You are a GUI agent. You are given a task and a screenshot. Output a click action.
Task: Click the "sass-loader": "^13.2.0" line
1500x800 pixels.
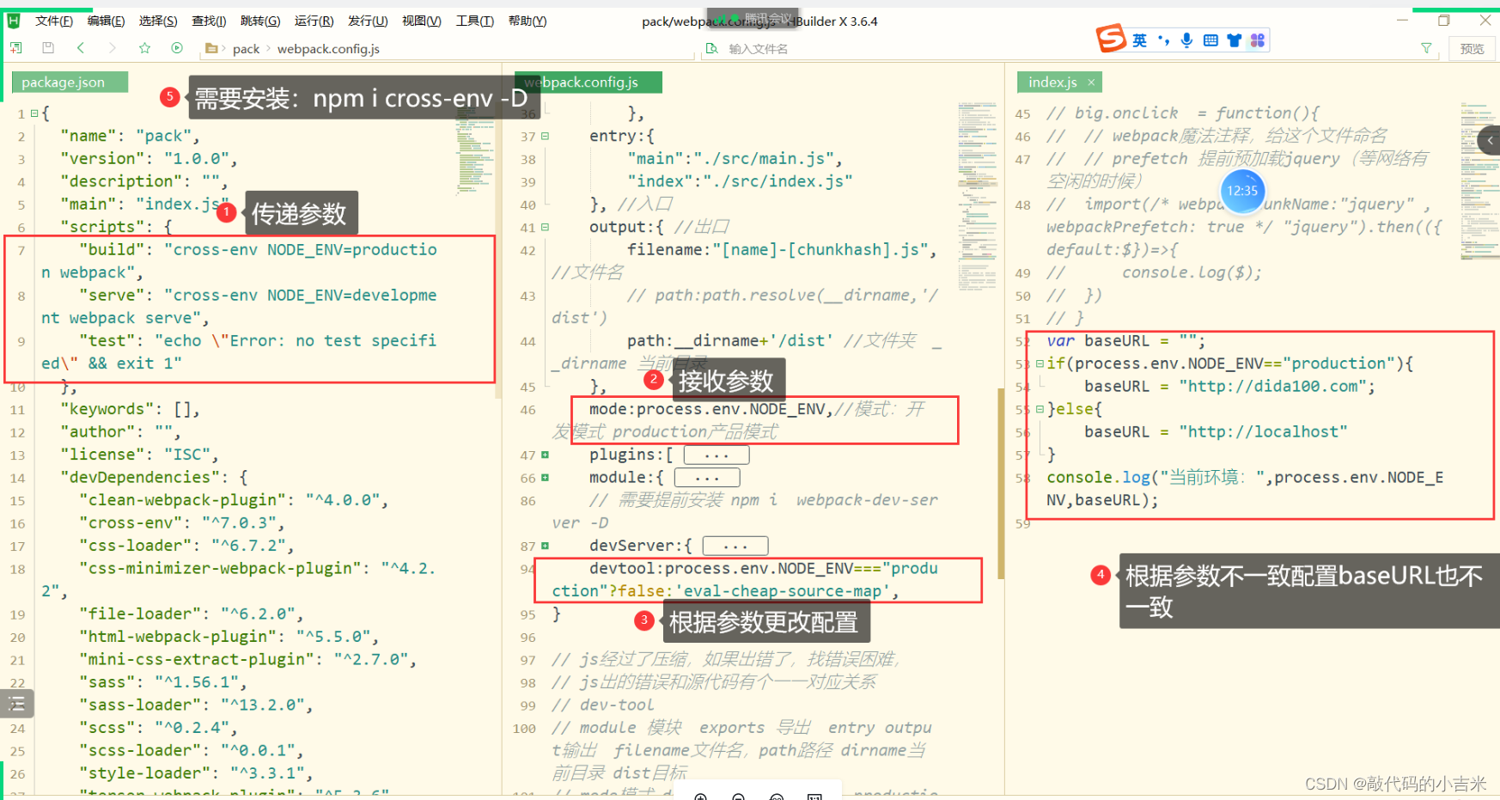pyautogui.click(x=195, y=705)
